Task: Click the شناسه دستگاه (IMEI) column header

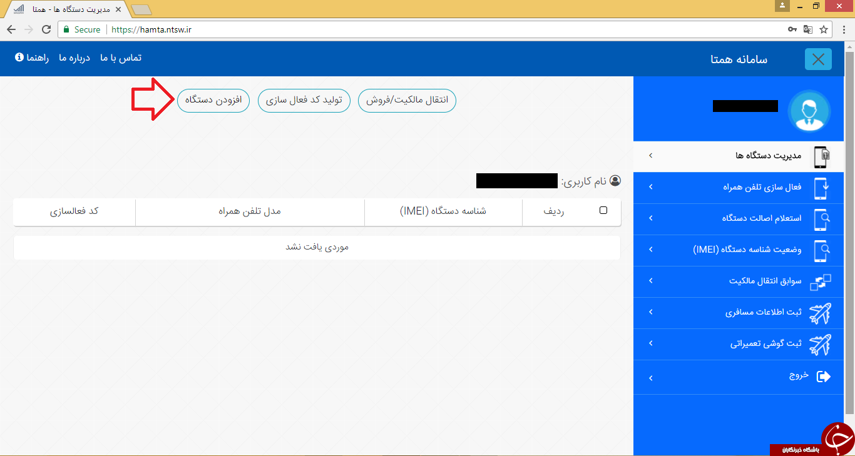Action: [x=443, y=211]
